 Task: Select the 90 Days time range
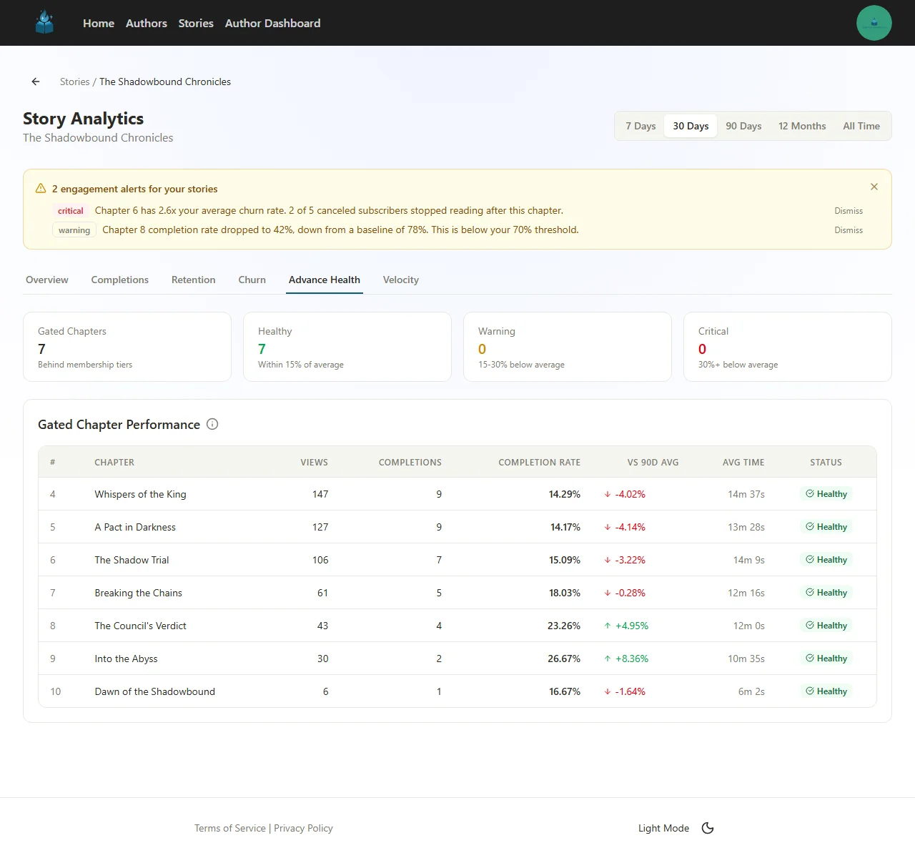(743, 125)
